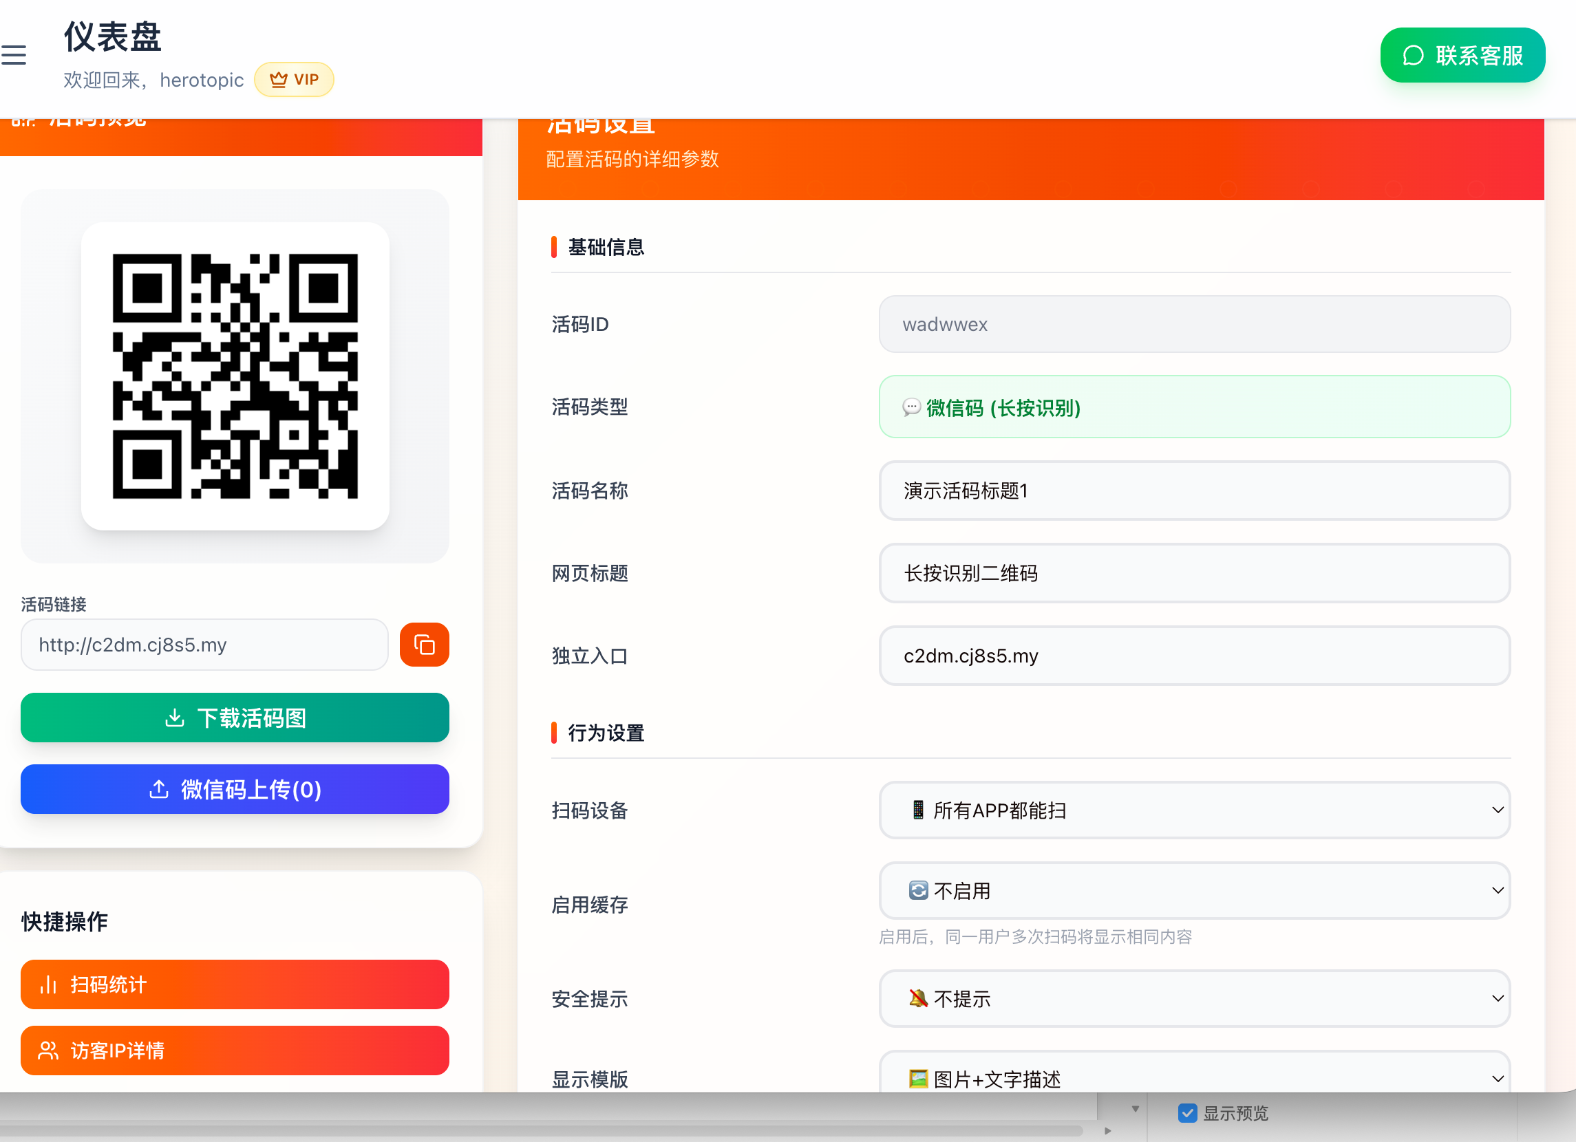The height and width of the screenshot is (1142, 1576).
Task: Edit the 活码名称 field 演示活码标题1
Action: click(1195, 491)
